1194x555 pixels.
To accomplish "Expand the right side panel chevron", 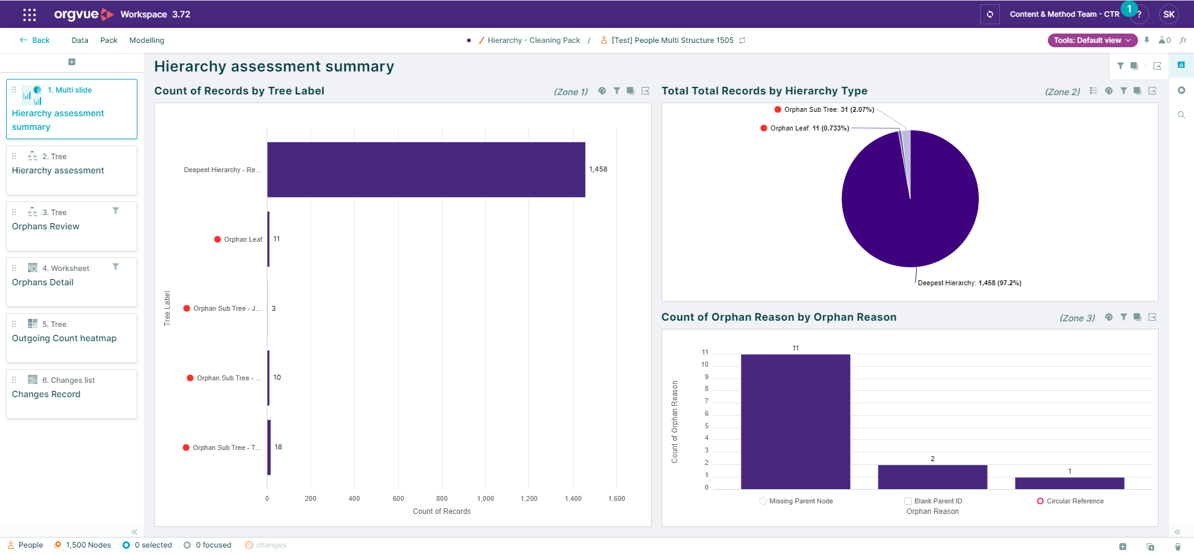I will (x=1177, y=531).
